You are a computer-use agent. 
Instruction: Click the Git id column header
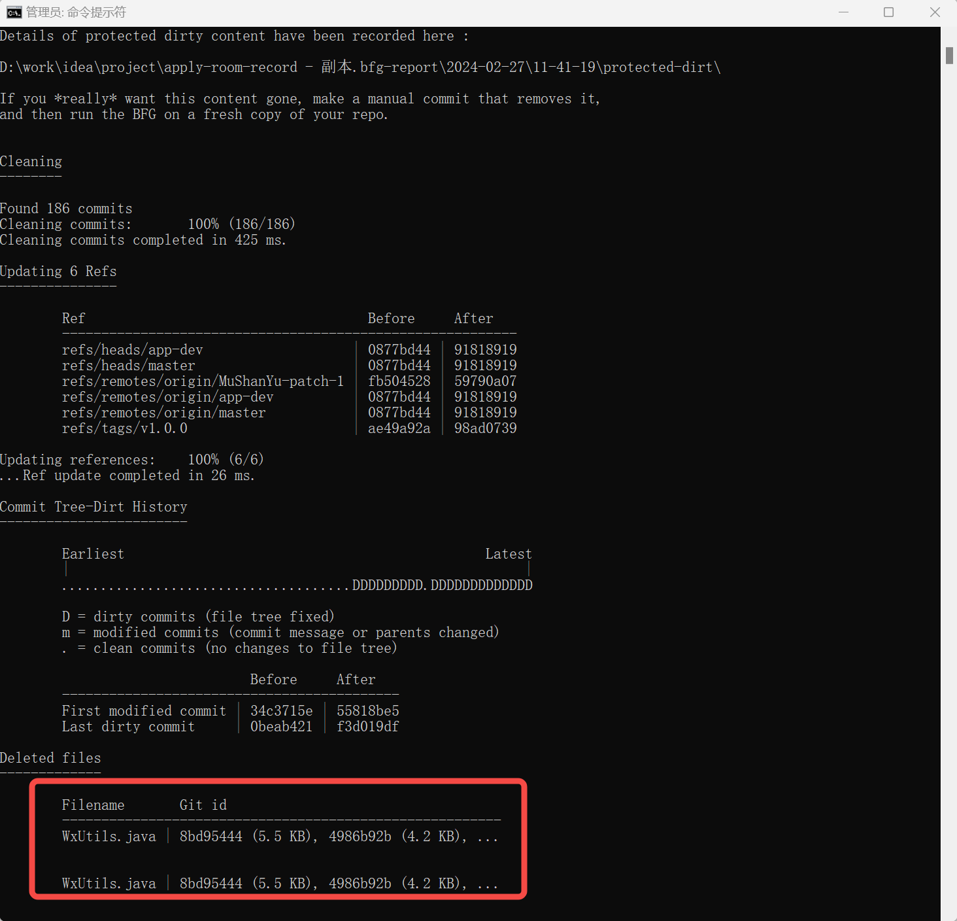click(x=203, y=805)
